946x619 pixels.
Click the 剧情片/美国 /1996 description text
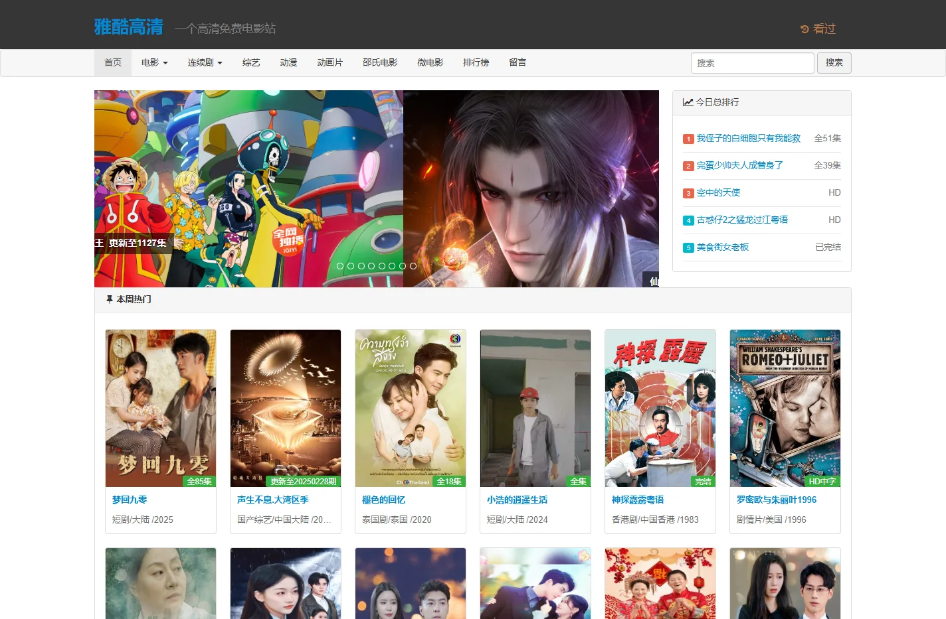[771, 519]
